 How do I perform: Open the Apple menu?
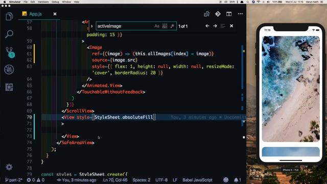pyautogui.click(x=5, y=2)
